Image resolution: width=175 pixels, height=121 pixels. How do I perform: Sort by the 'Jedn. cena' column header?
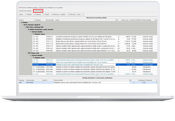[125, 20]
